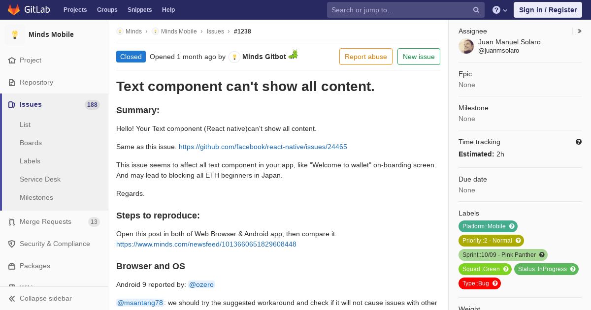The height and width of the screenshot is (310, 591).
Task: Click the Report abuse button
Action: tap(366, 57)
